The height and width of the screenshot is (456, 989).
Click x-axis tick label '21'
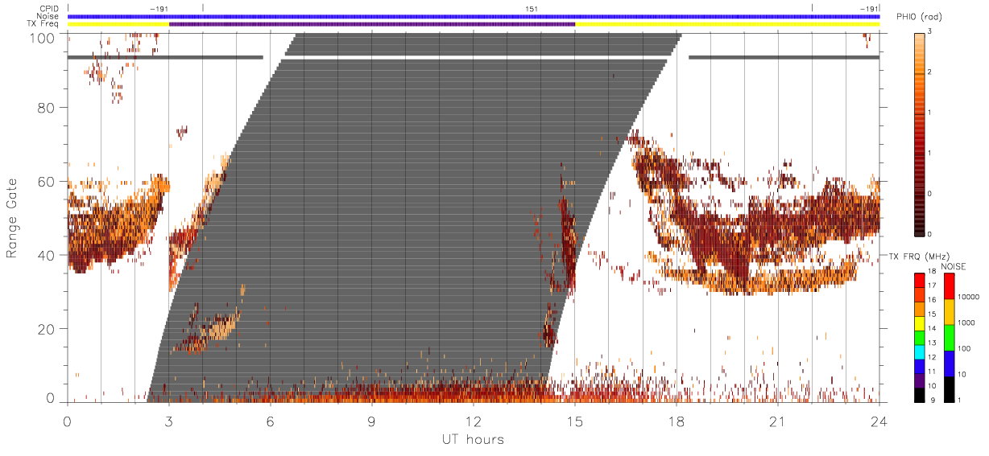coord(778,422)
